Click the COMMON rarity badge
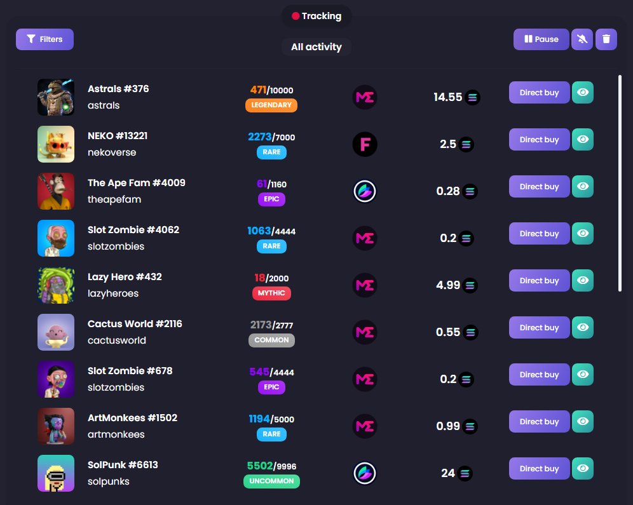 pyautogui.click(x=271, y=340)
